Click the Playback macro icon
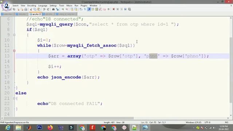This screenshot has height=131, width=233. (x=122, y=9)
